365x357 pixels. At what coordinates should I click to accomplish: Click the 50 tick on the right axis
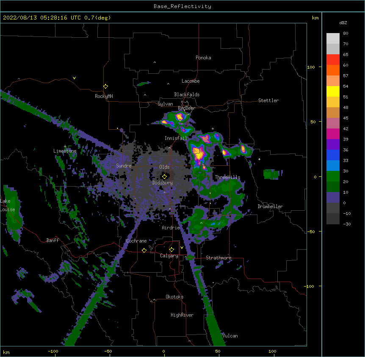pyautogui.click(x=313, y=122)
